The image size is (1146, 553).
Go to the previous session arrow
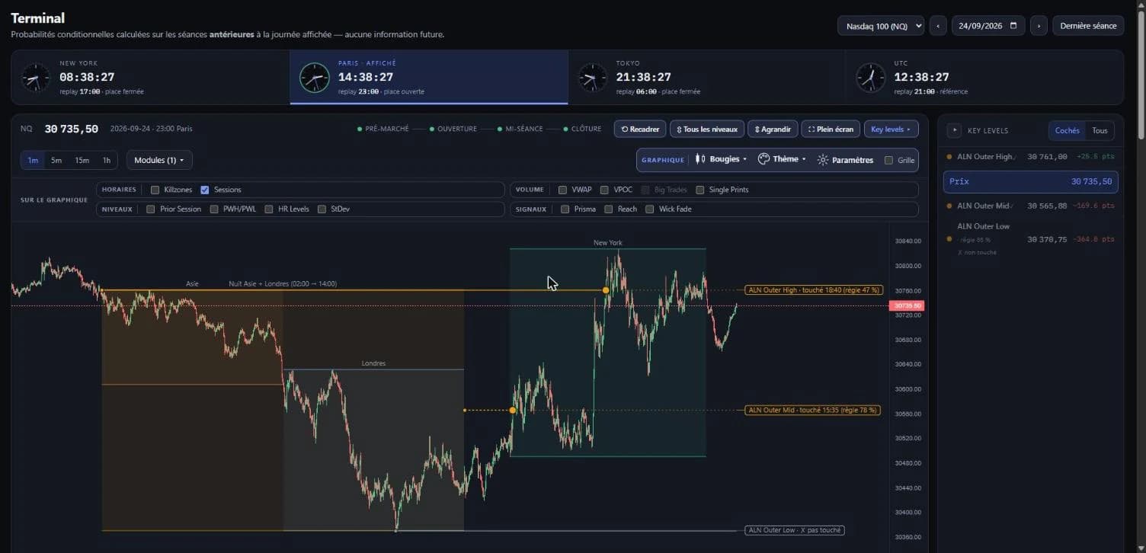[x=938, y=25]
